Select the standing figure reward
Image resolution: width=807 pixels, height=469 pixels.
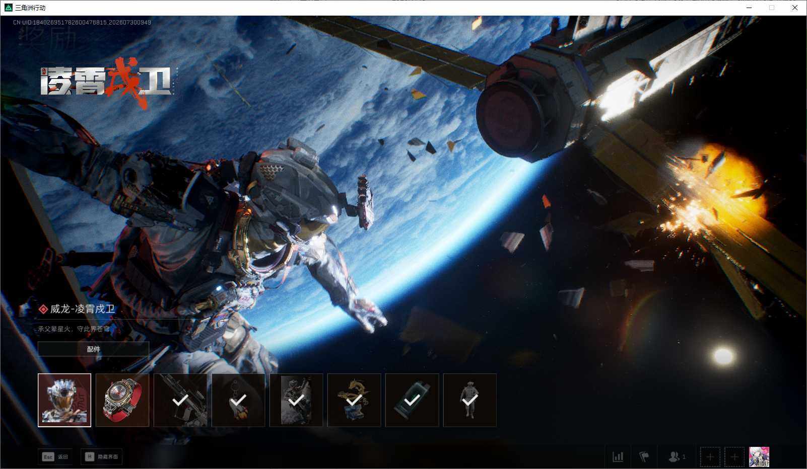click(x=470, y=400)
